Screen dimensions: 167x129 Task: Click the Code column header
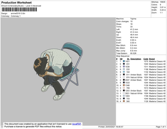tap(146, 59)
